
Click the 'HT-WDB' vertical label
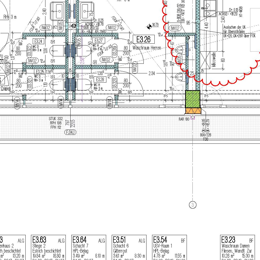pyautogui.click(x=241, y=12)
